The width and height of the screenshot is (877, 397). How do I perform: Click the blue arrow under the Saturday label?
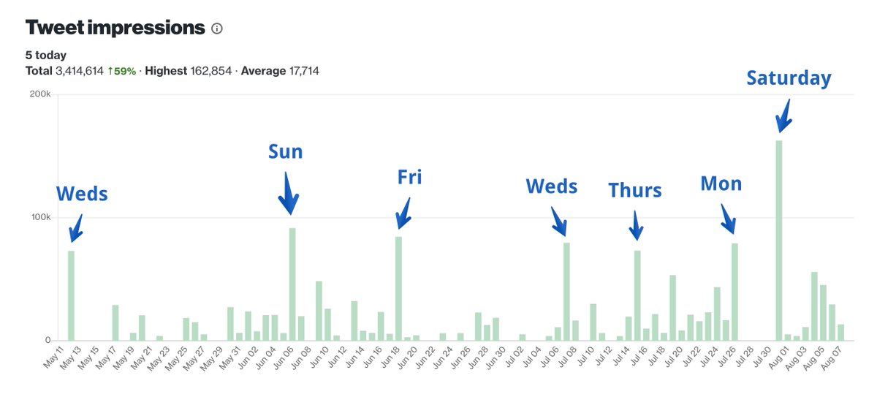tap(783, 114)
